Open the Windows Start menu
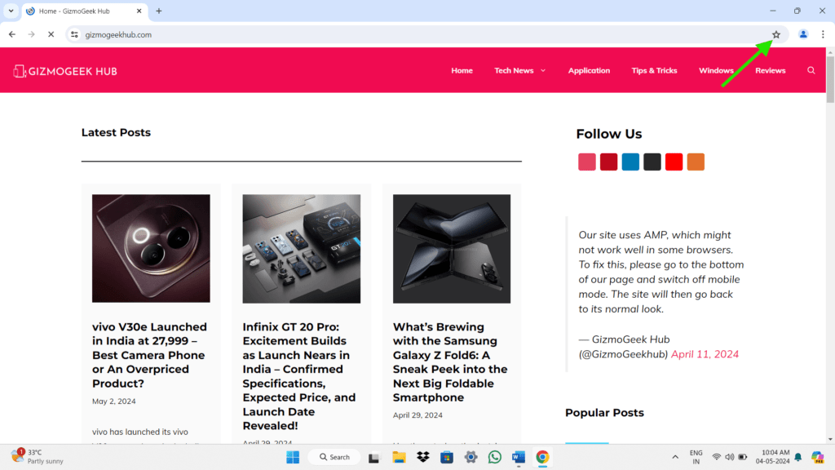 (x=293, y=457)
